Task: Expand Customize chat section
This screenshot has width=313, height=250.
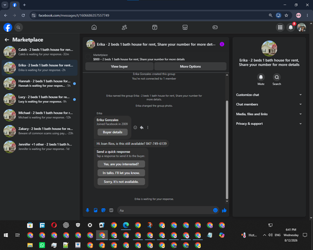Action: [x=269, y=95]
